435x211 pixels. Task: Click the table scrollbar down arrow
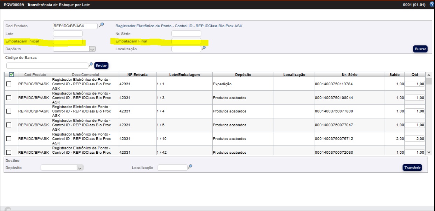(429, 152)
